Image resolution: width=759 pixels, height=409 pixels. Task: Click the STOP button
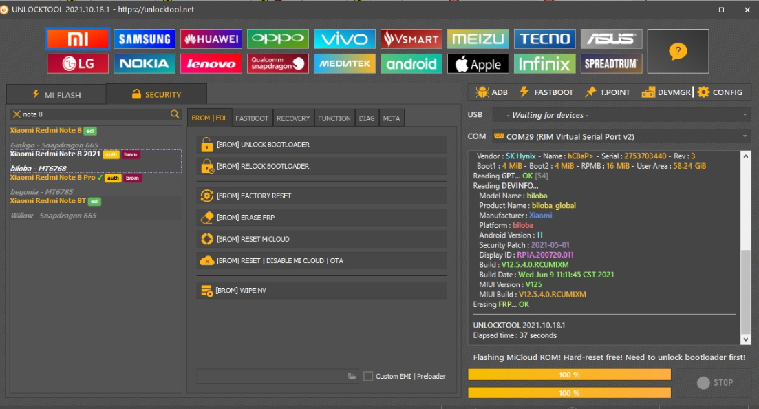715,382
